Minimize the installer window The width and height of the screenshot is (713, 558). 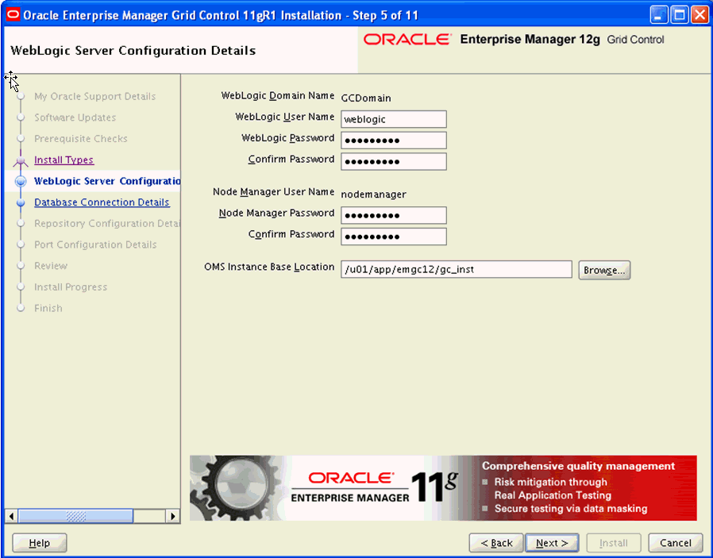(658, 15)
